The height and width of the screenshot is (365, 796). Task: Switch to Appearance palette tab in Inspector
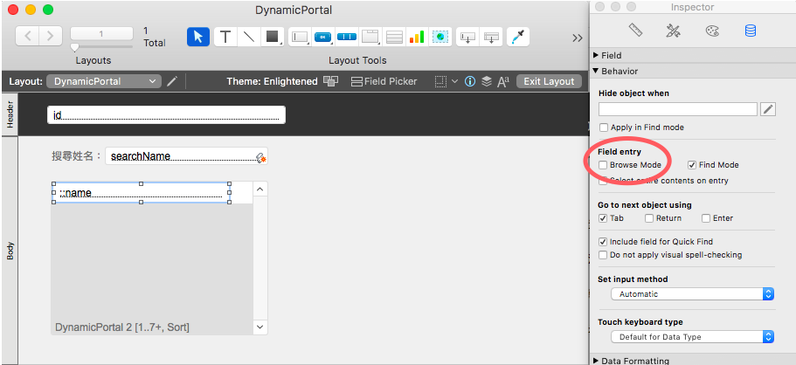712,31
